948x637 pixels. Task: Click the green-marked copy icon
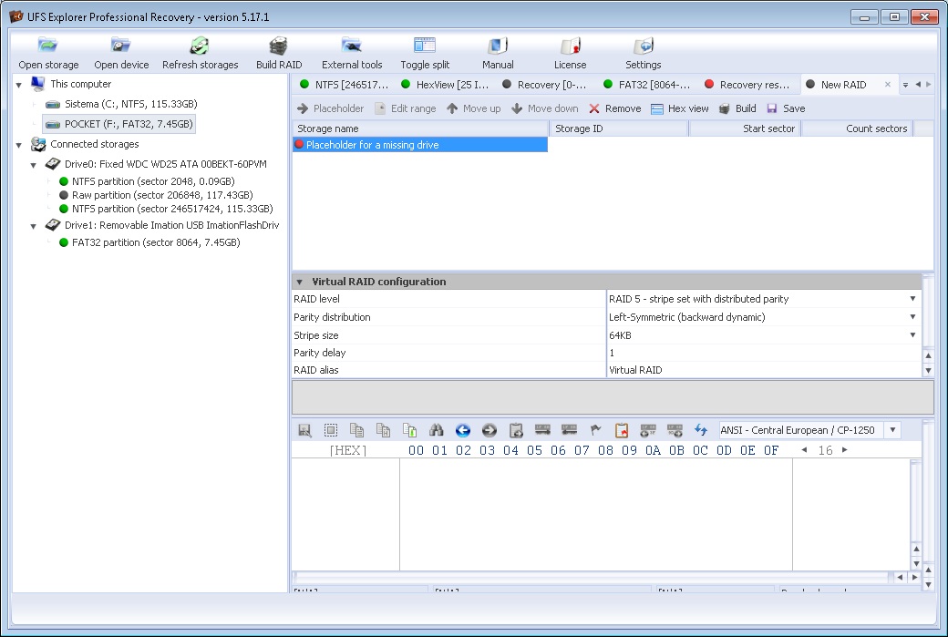point(410,430)
